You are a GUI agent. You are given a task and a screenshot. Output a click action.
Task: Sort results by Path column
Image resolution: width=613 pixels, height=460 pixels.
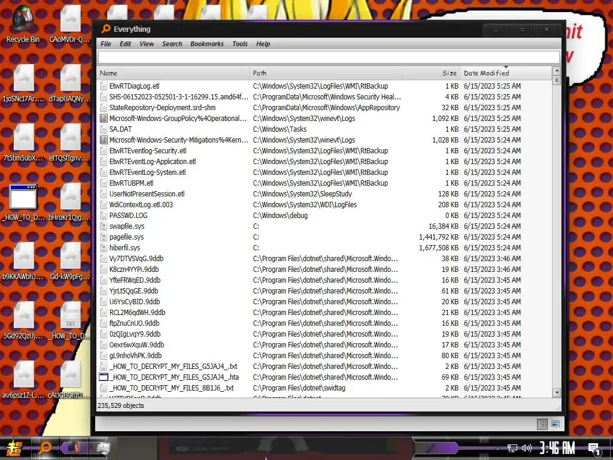(x=326, y=73)
